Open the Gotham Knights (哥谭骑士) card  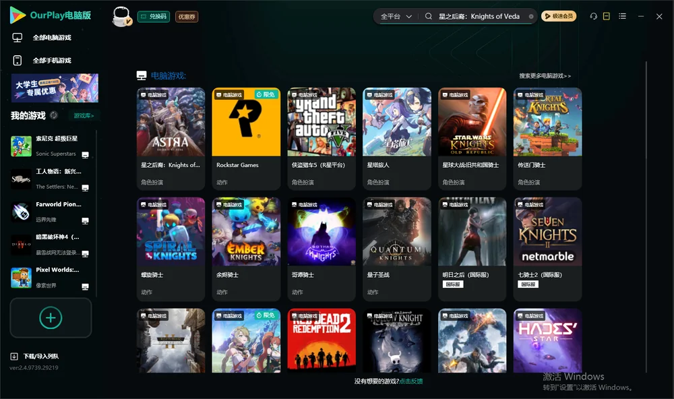point(321,249)
